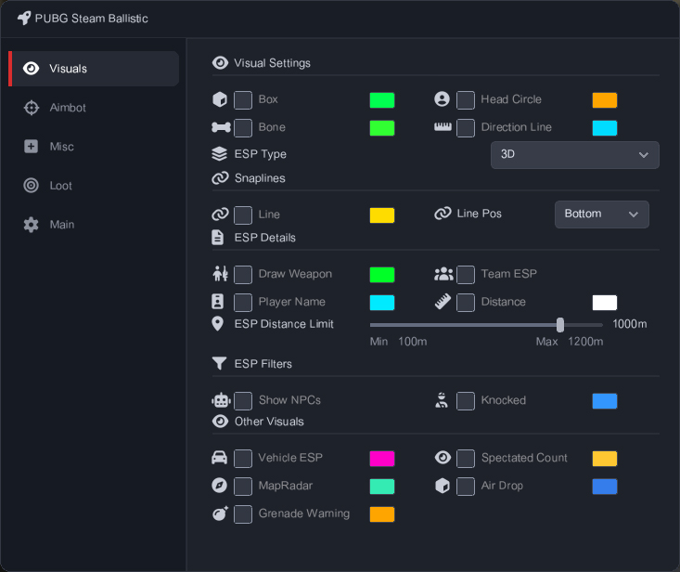Image resolution: width=680 pixels, height=572 pixels.
Task: Click the cube icon beside Air Drop
Action: (x=443, y=486)
